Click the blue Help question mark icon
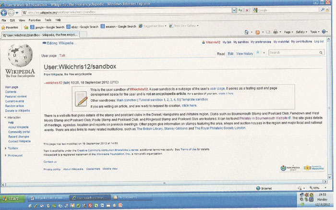This screenshot has width=336, height=210. tap(324, 32)
